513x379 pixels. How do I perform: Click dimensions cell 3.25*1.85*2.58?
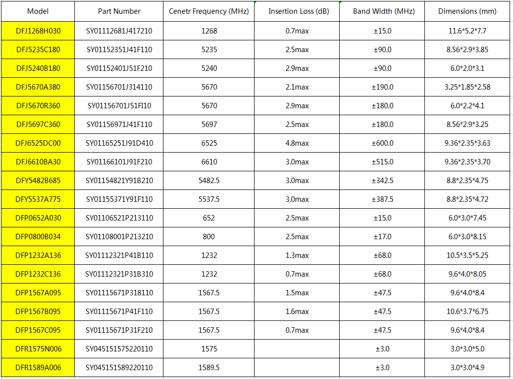(x=467, y=87)
